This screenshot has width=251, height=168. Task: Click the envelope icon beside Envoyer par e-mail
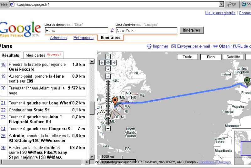tap(173, 46)
